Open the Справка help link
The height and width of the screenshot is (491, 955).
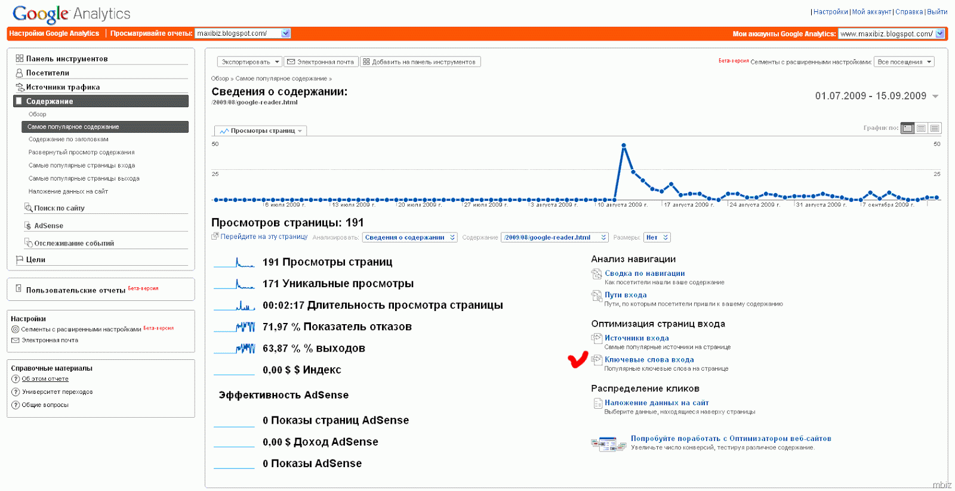[x=909, y=12]
